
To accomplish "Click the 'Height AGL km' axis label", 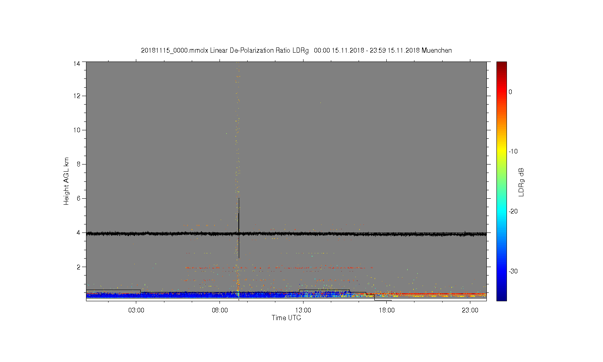I will (x=66, y=181).
